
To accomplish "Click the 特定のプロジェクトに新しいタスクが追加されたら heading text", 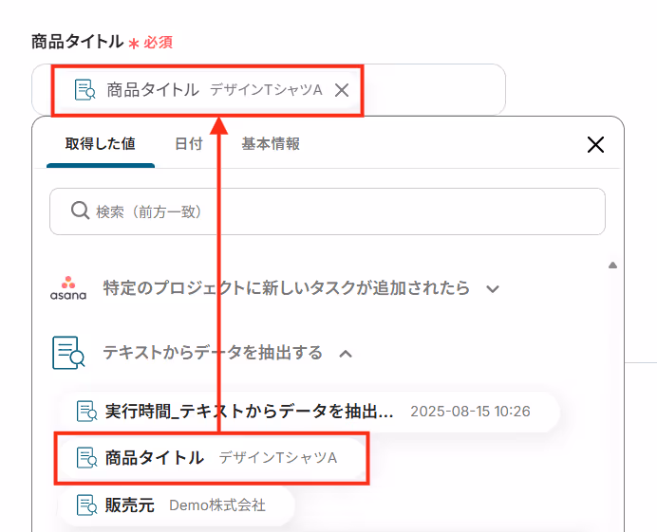I will coord(286,288).
